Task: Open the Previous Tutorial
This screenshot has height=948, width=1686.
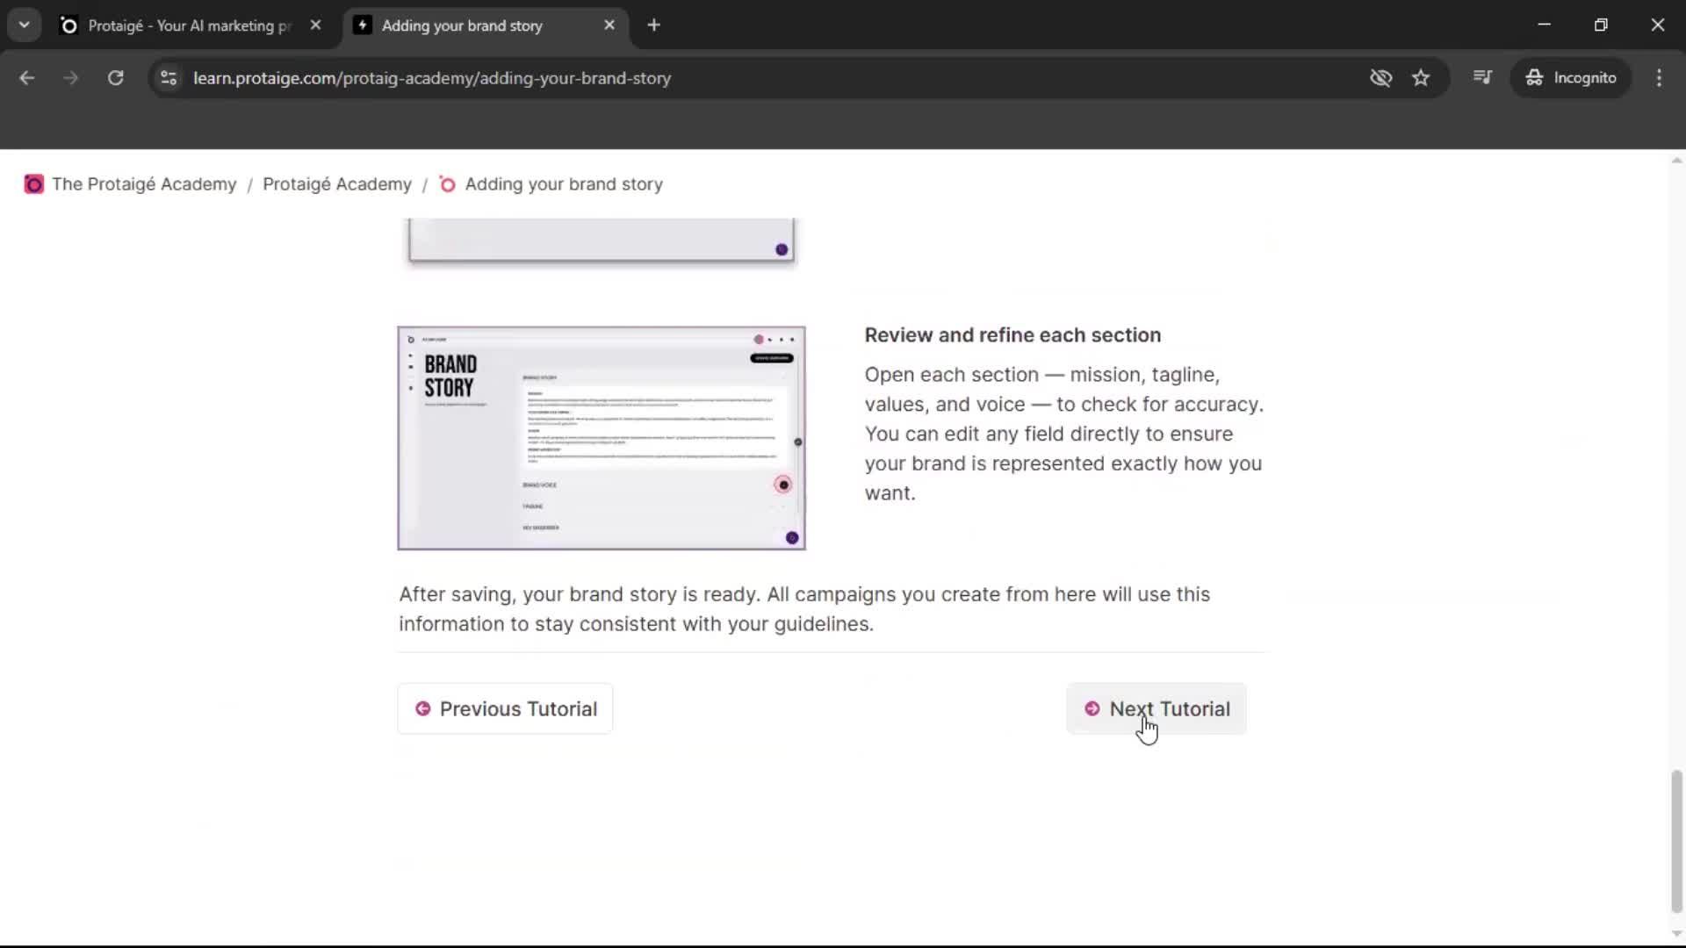Action: 504,708
